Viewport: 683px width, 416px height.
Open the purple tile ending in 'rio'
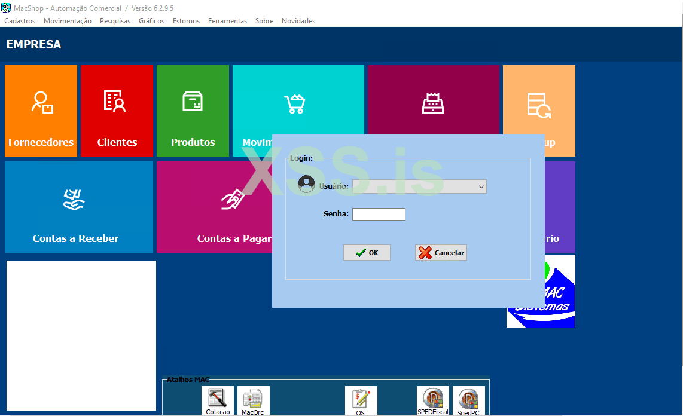(560, 207)
